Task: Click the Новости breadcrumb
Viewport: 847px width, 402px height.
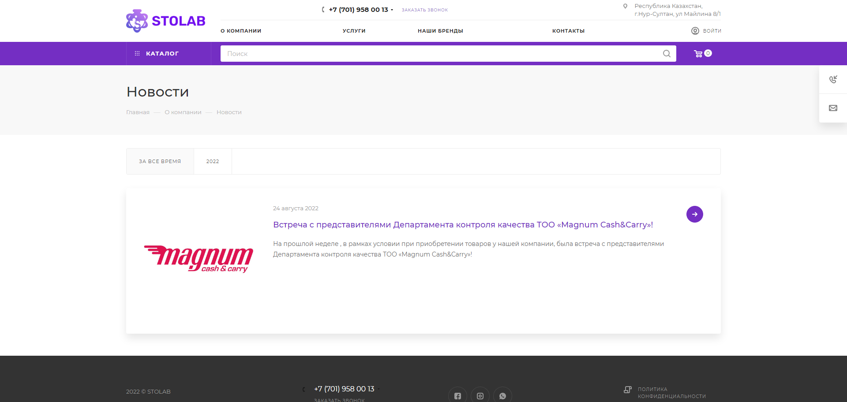Action: 229,112
